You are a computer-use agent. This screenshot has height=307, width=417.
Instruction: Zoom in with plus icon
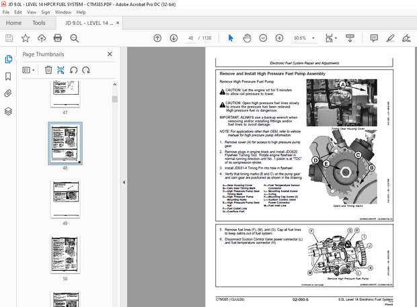click(x=279, y=38)
